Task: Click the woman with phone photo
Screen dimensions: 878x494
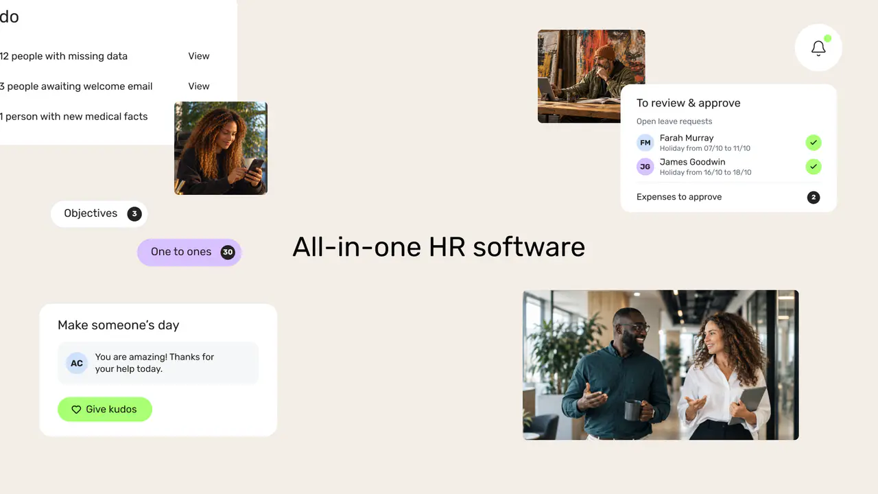Action: pyautogui.click(x=221, y=148)
